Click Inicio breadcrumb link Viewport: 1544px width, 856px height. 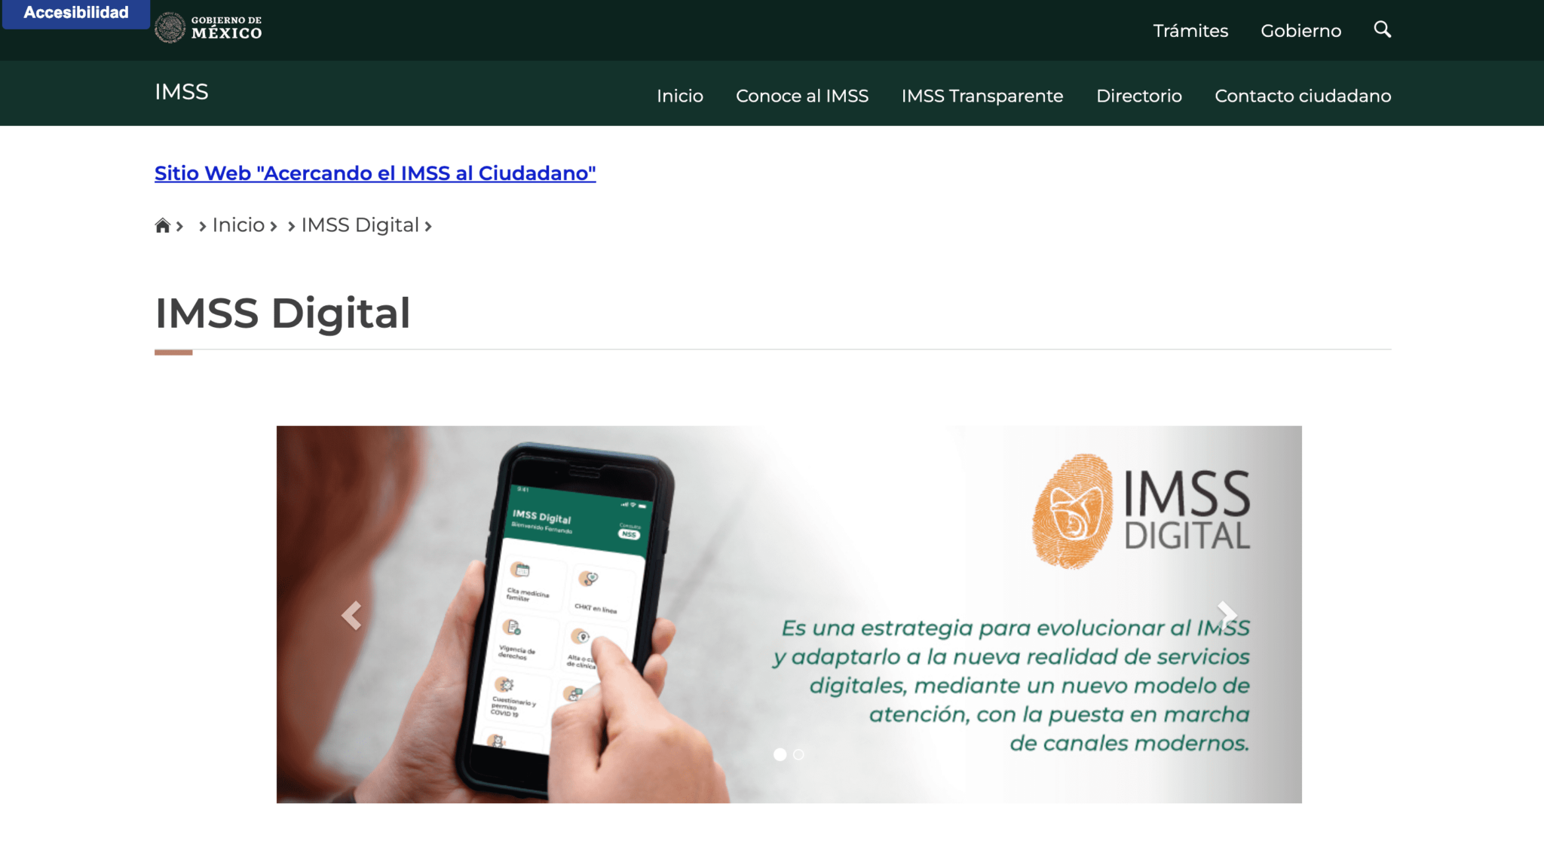[238, 225]
